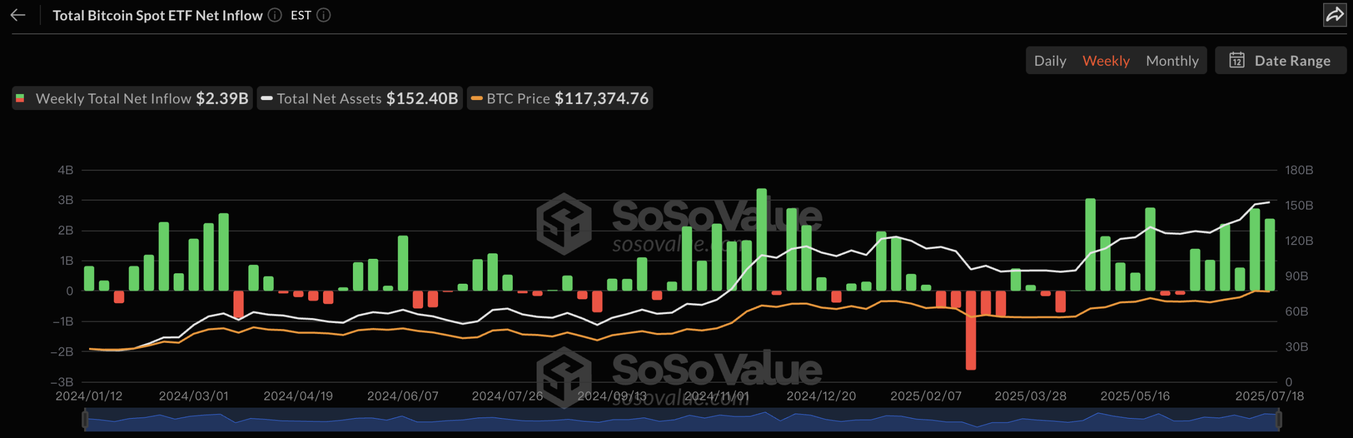Click the back arrow icon
Viewport: 1353px width, 438px height.
click(x=18, y=15)
